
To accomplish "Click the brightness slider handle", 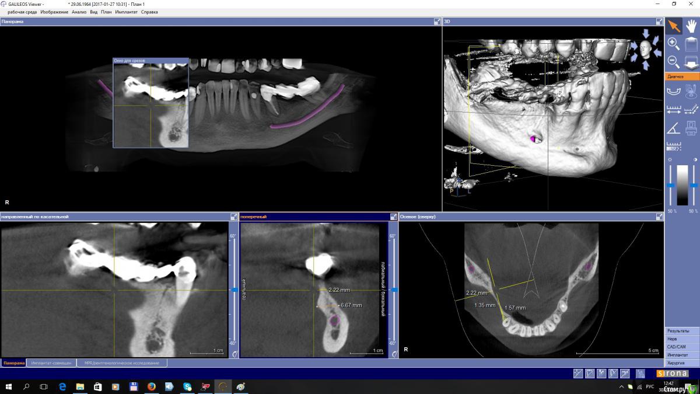I will [671, 186].
